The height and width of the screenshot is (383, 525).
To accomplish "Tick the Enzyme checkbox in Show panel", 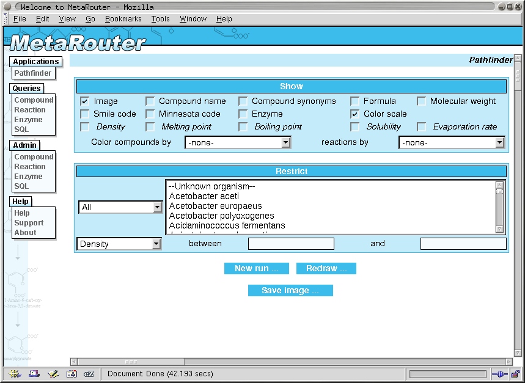I will [x=243, y=114].
